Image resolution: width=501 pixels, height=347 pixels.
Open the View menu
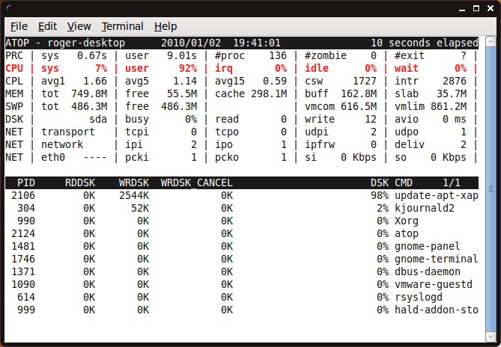tap(79, 26)
